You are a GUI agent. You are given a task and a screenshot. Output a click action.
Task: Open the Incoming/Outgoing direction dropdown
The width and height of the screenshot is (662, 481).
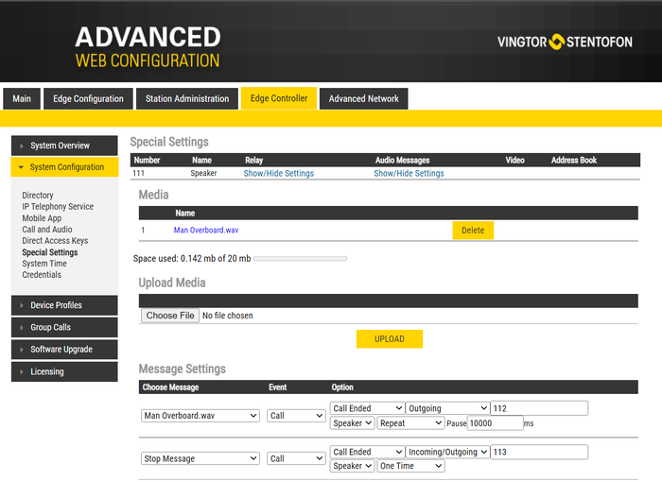coord(447,452)
